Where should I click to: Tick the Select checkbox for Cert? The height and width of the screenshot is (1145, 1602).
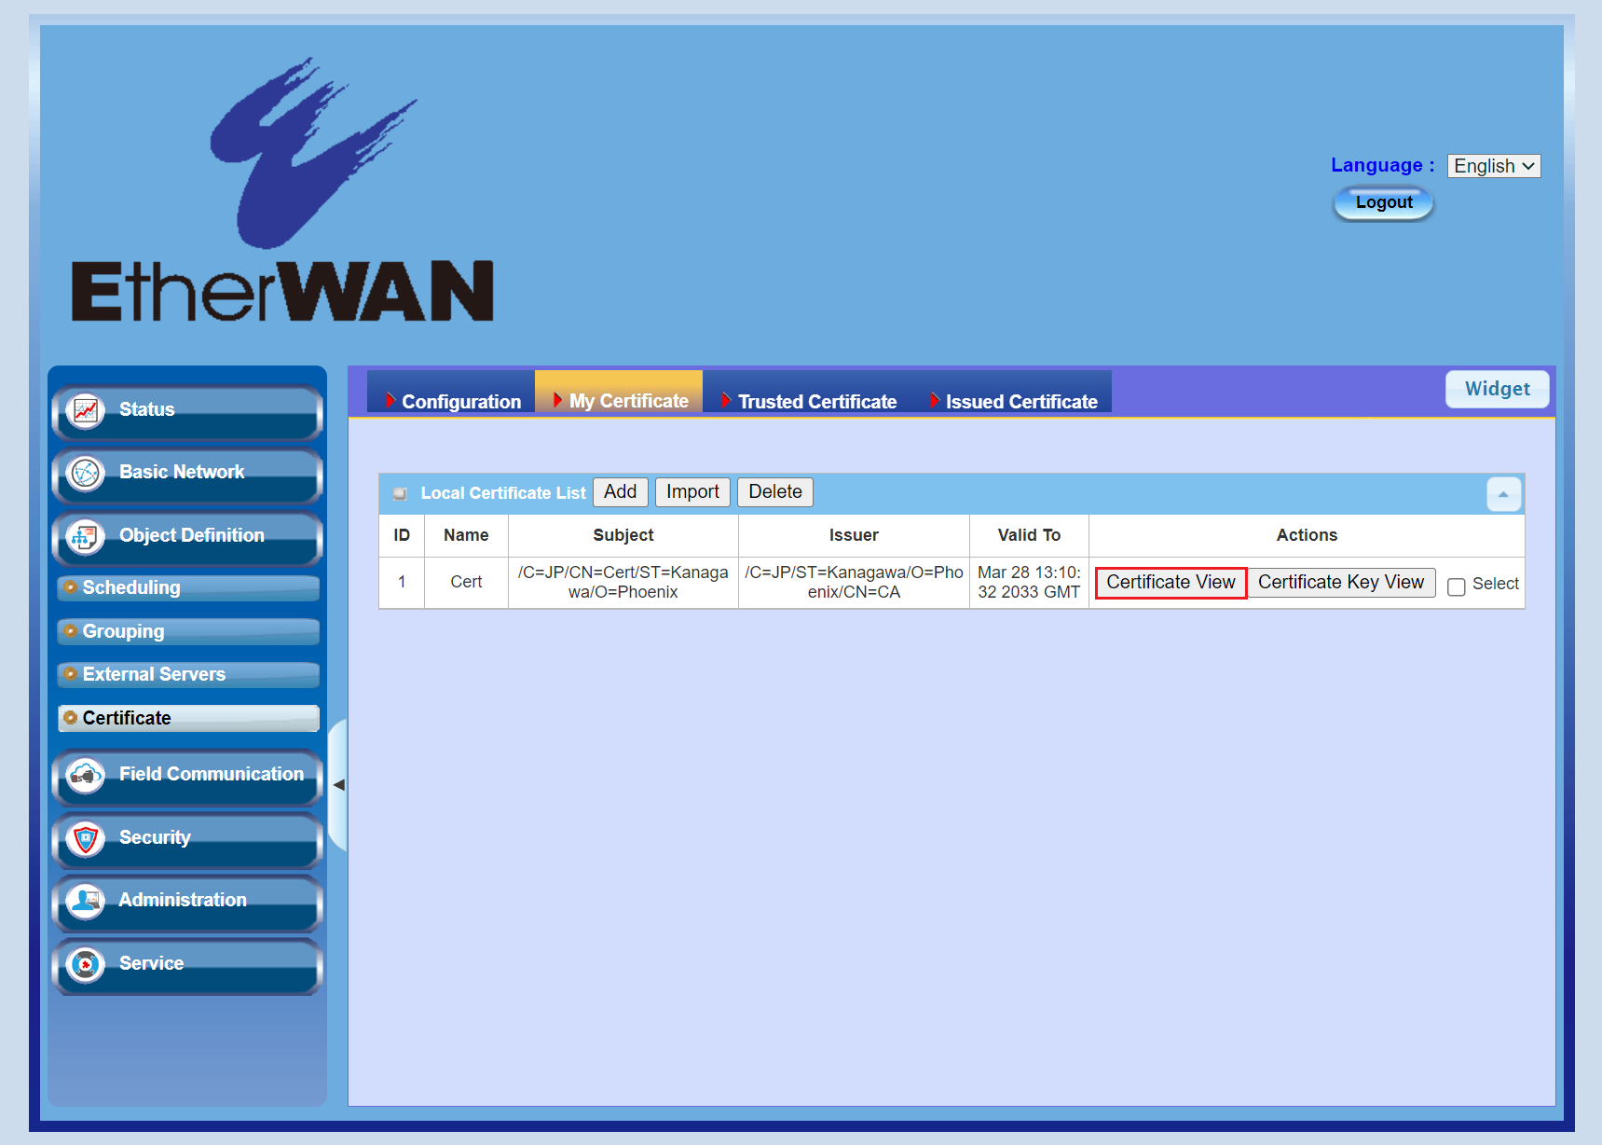1457,586
